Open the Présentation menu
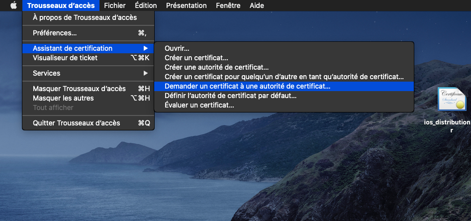 [x=186, y=5]
